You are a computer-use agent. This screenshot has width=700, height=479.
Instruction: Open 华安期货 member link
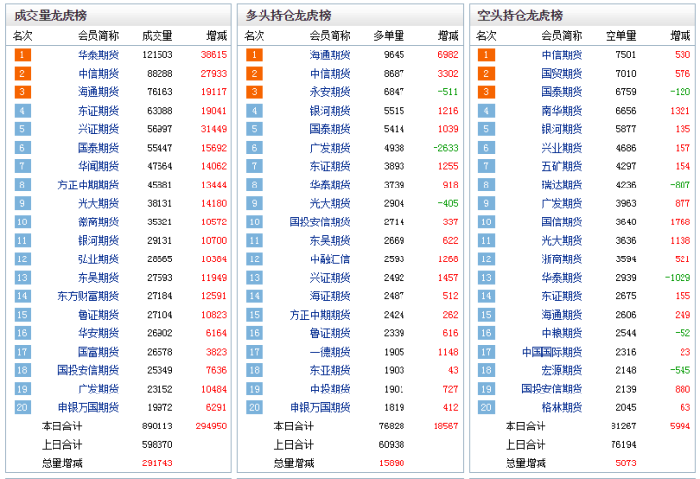(x=98, y=333)
